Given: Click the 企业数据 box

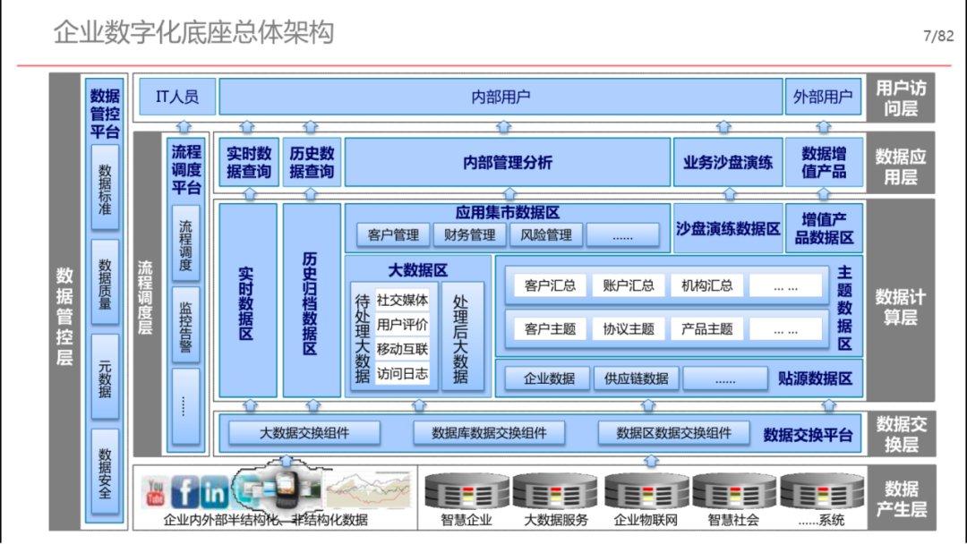Looking at the screenshot, I should coord(548,378).
